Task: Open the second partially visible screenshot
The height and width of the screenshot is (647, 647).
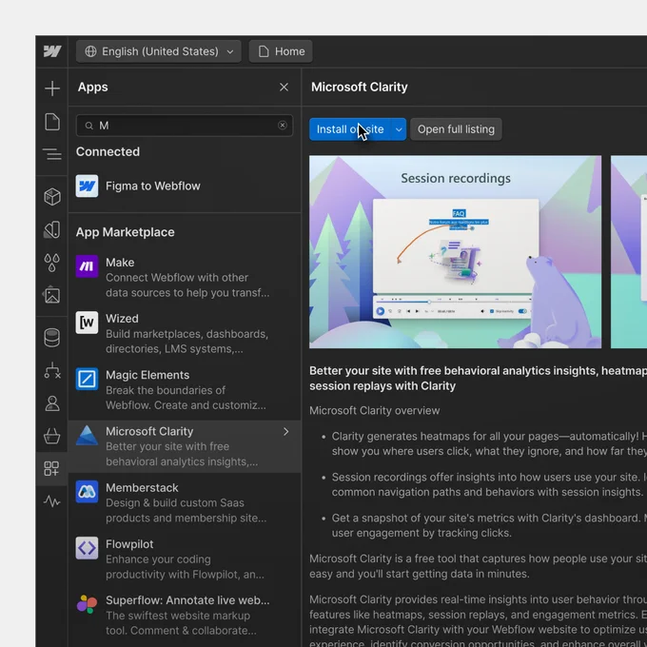Action: tap(628, 252)
